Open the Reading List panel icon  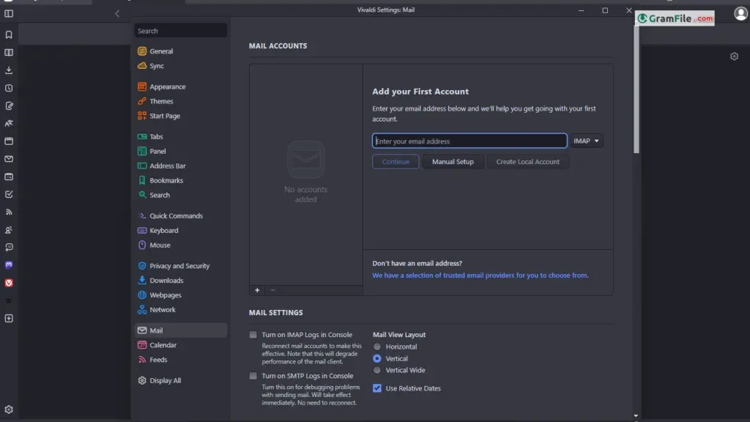pyautogui.click(x=9, y=53)
